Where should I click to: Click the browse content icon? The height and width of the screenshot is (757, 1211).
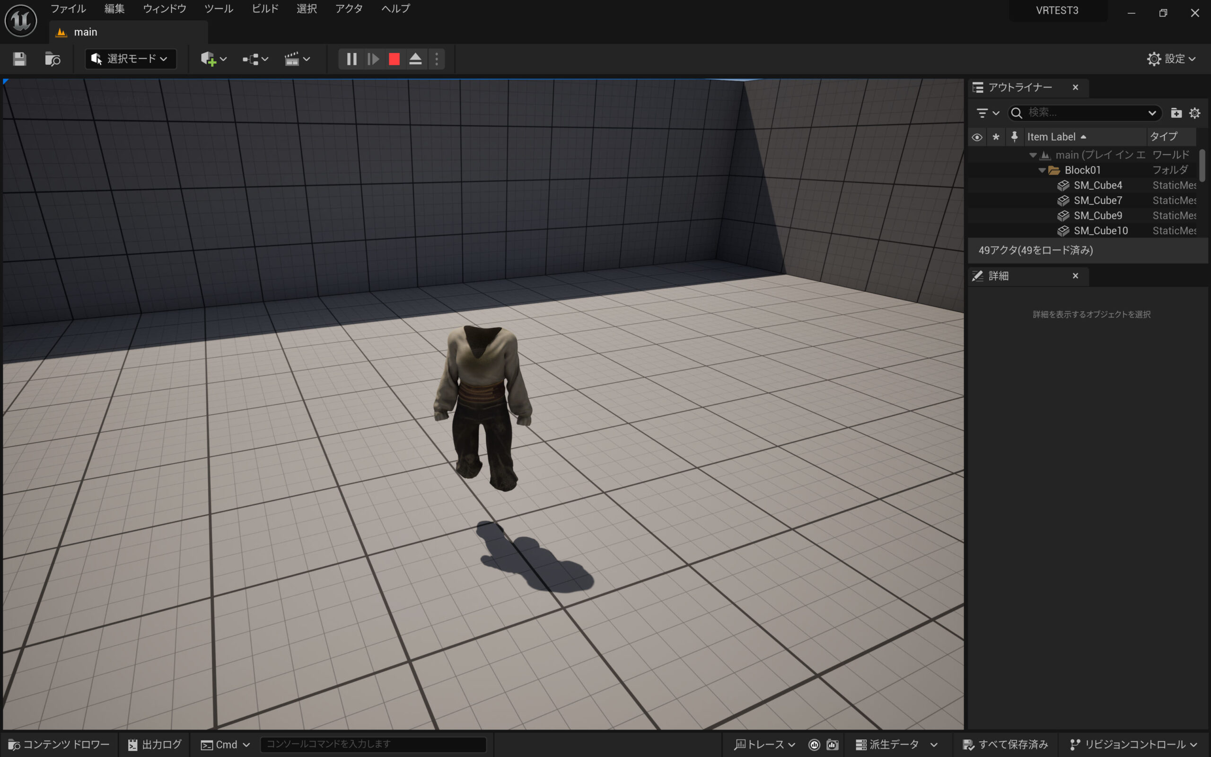click(53, 59)
